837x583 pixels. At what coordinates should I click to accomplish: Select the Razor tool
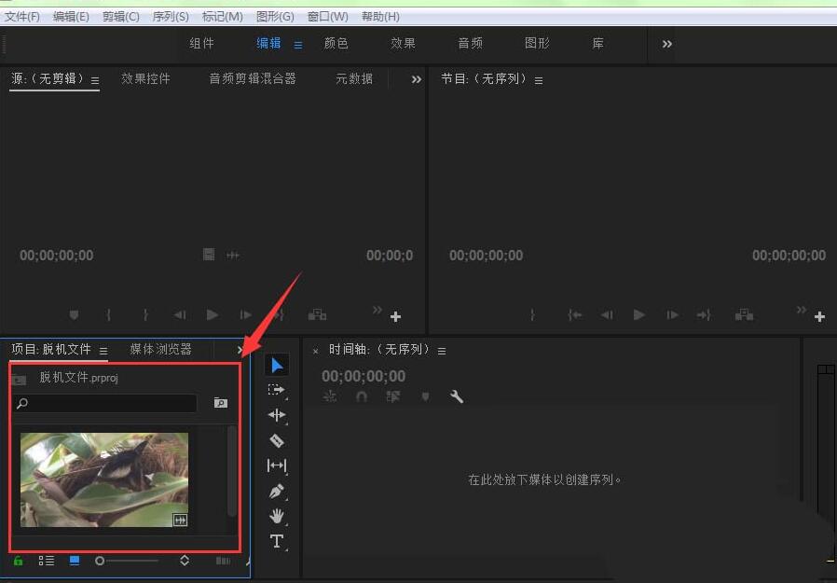(276, 440)
